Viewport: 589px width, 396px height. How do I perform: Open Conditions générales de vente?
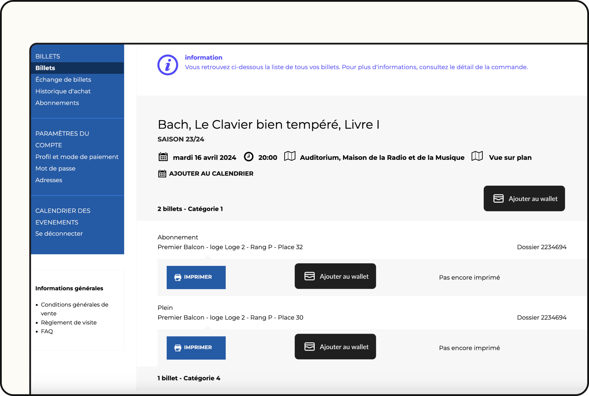pos(75,309)
